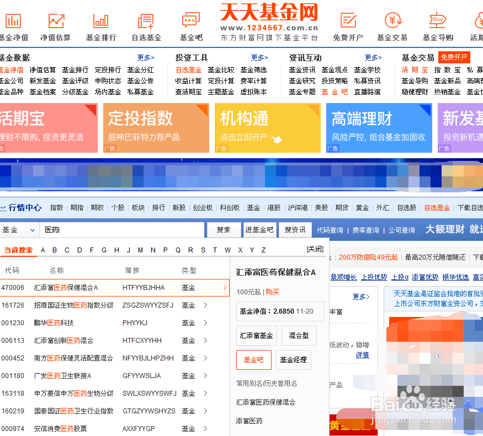
Task: Click the 添富医药 alias text
Action: click(249, 421)
